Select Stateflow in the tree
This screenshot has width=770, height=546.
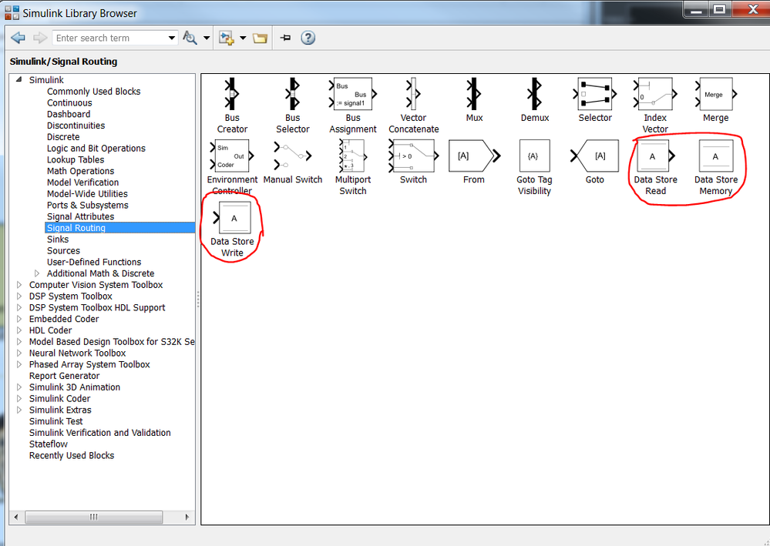click(48, 444)
